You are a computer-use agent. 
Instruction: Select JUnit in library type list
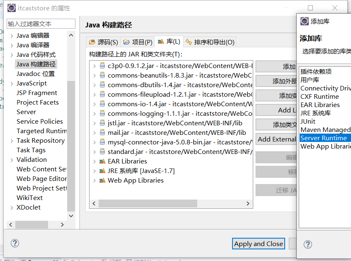(x=308, y=121)
